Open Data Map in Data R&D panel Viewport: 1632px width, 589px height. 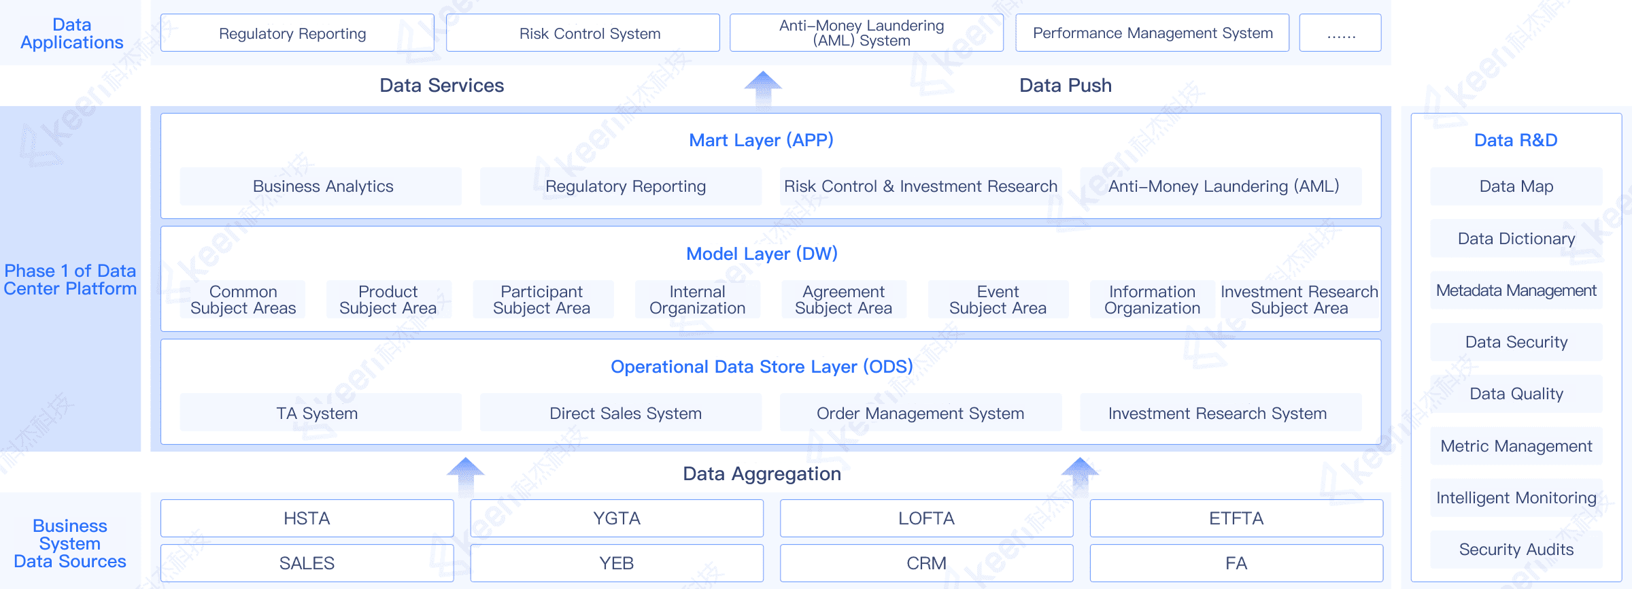(x=1516, y=186)
